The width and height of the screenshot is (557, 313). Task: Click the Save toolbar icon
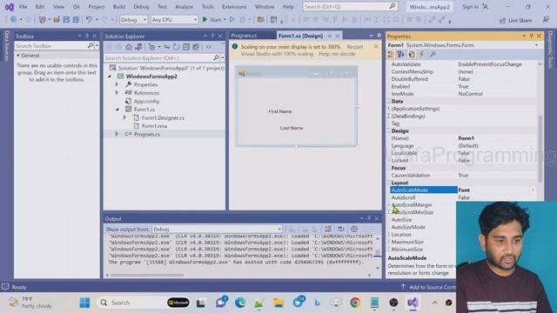click(x=66, y=20)
